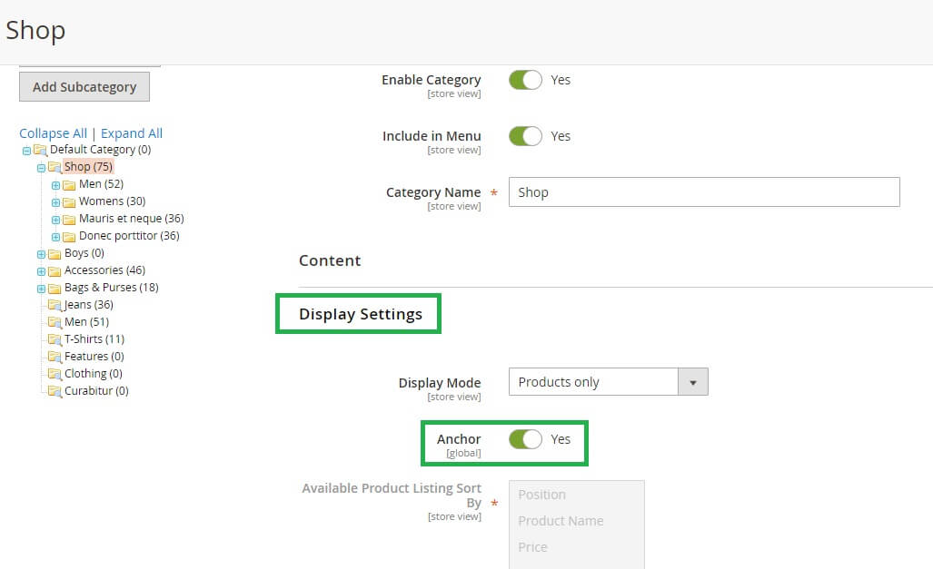Click the Curabitur folder icon
The width and height of the screenshot is (933, 569).
55,391
